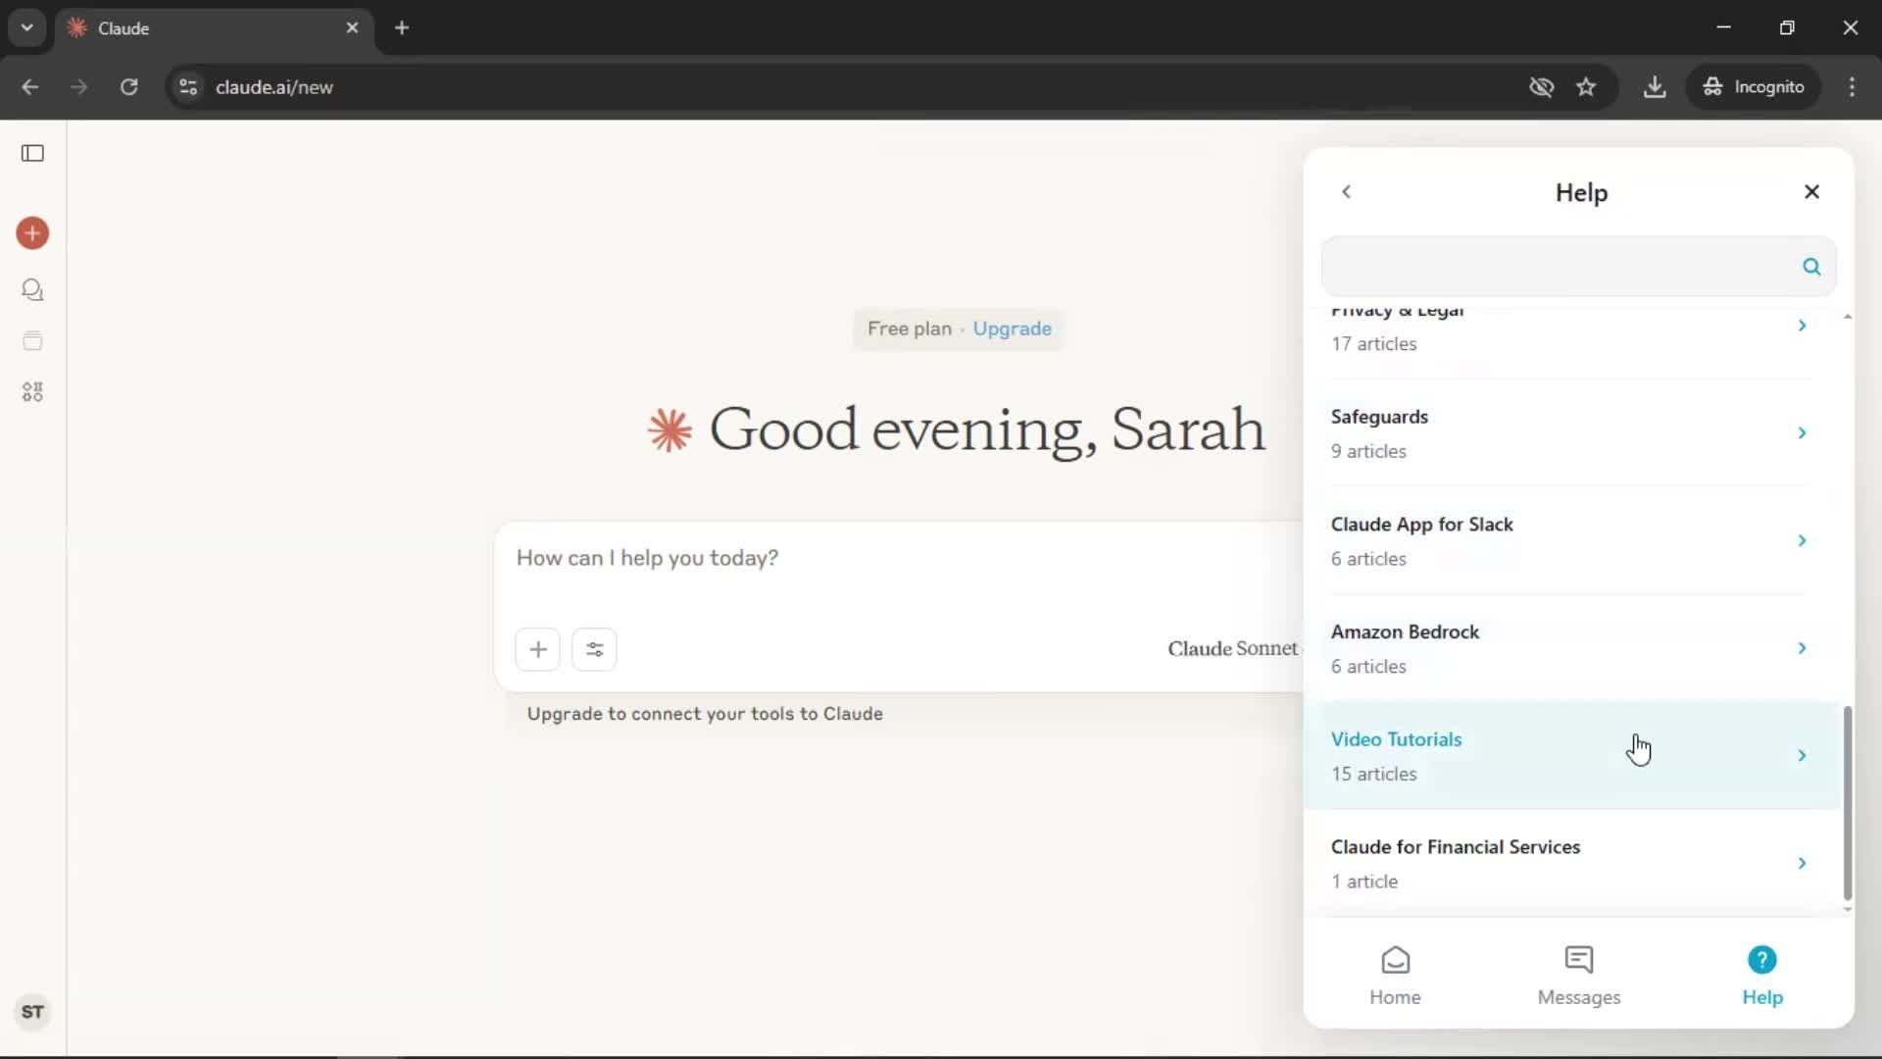
Task: Open the Claude Sonnet model selector
Action: (1233, 648)
